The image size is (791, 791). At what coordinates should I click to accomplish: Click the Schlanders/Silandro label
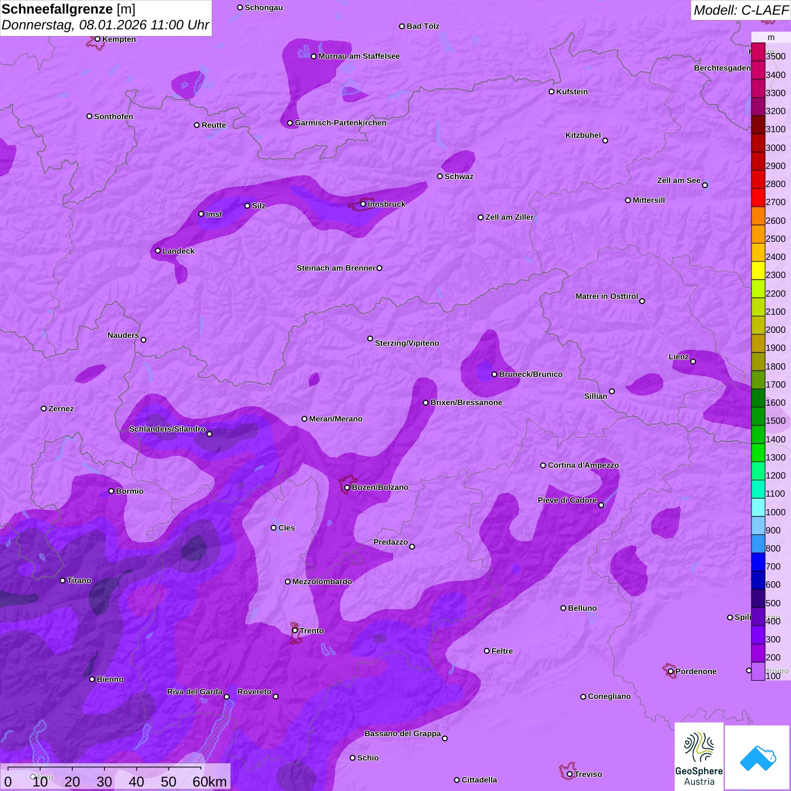coord(167,429)
